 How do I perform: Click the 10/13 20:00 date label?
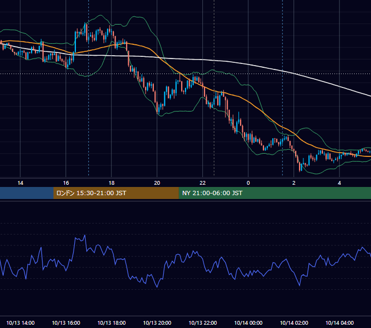click(157, 323)
